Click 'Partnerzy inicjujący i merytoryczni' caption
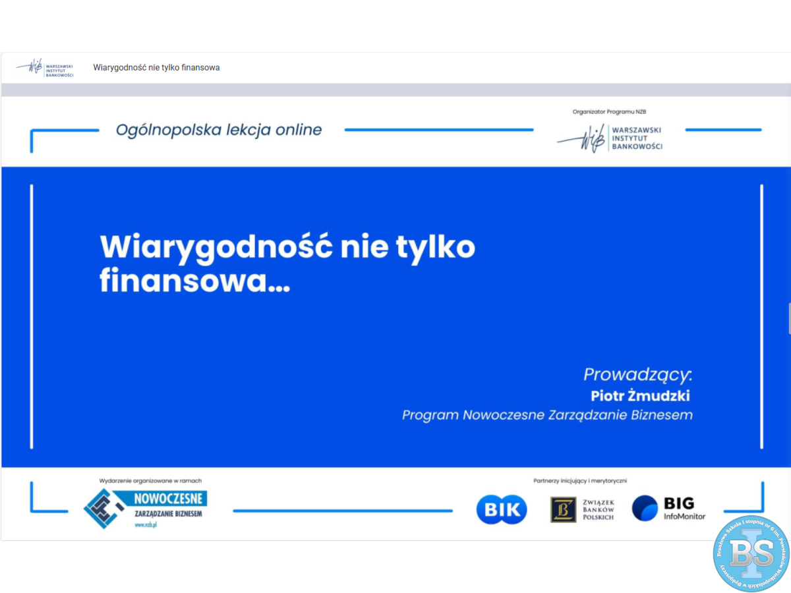Image resolution: width=791 pixels, height=593 pixels. point(580,481)
